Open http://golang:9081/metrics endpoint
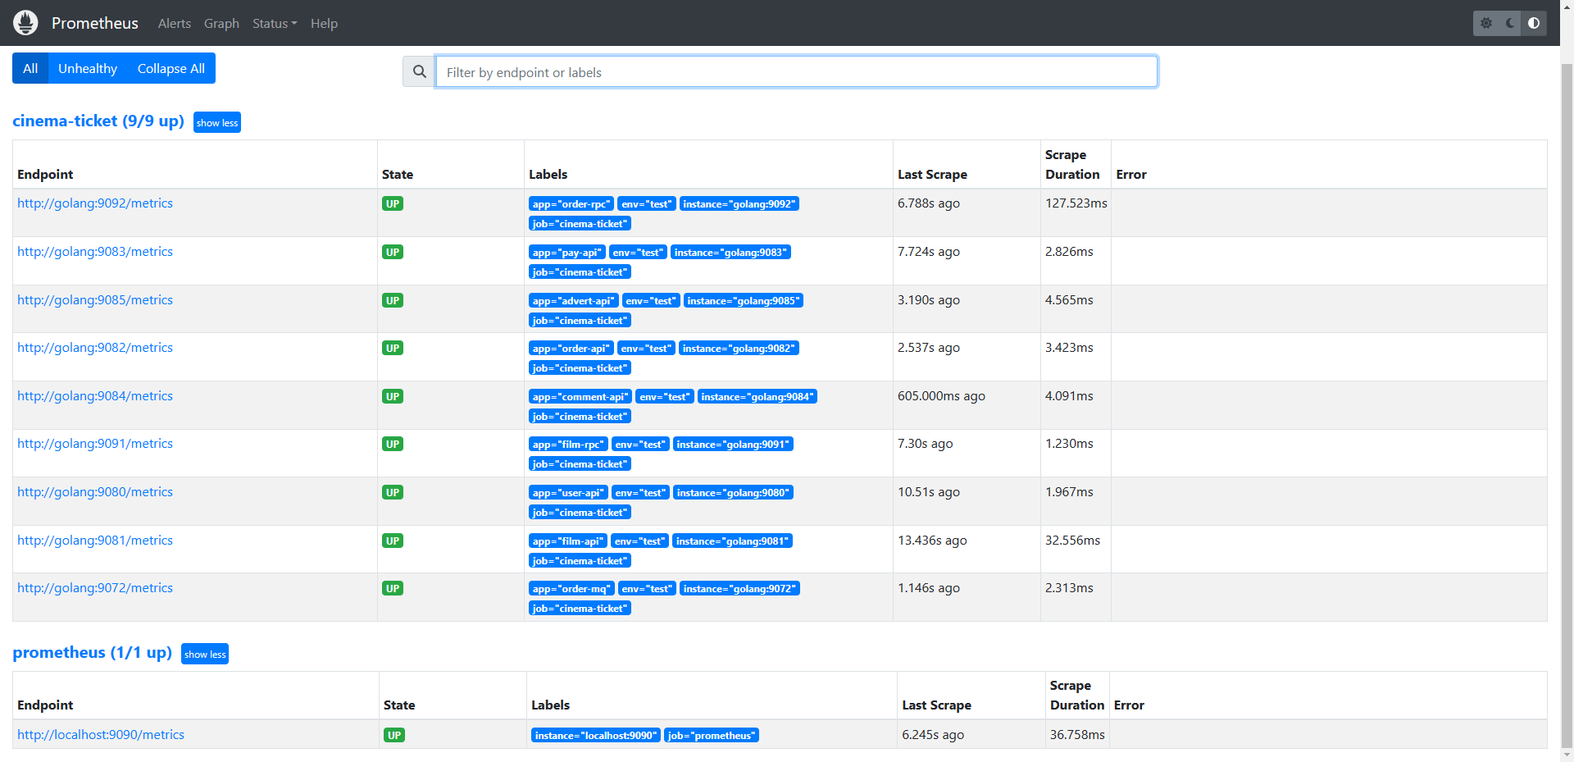Screen dimensions: 1574x762 (95, 541)
